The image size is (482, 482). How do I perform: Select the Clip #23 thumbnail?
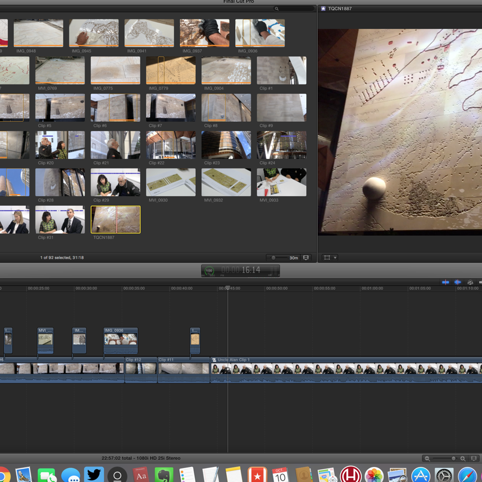click(x=226, y=145)
